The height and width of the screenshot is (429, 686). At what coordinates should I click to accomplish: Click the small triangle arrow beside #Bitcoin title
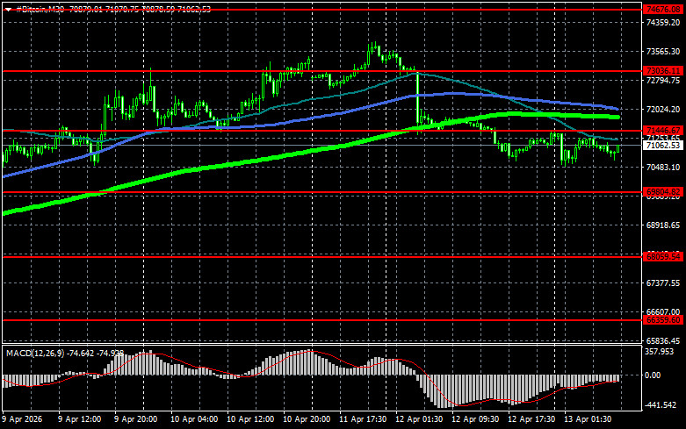8,10
